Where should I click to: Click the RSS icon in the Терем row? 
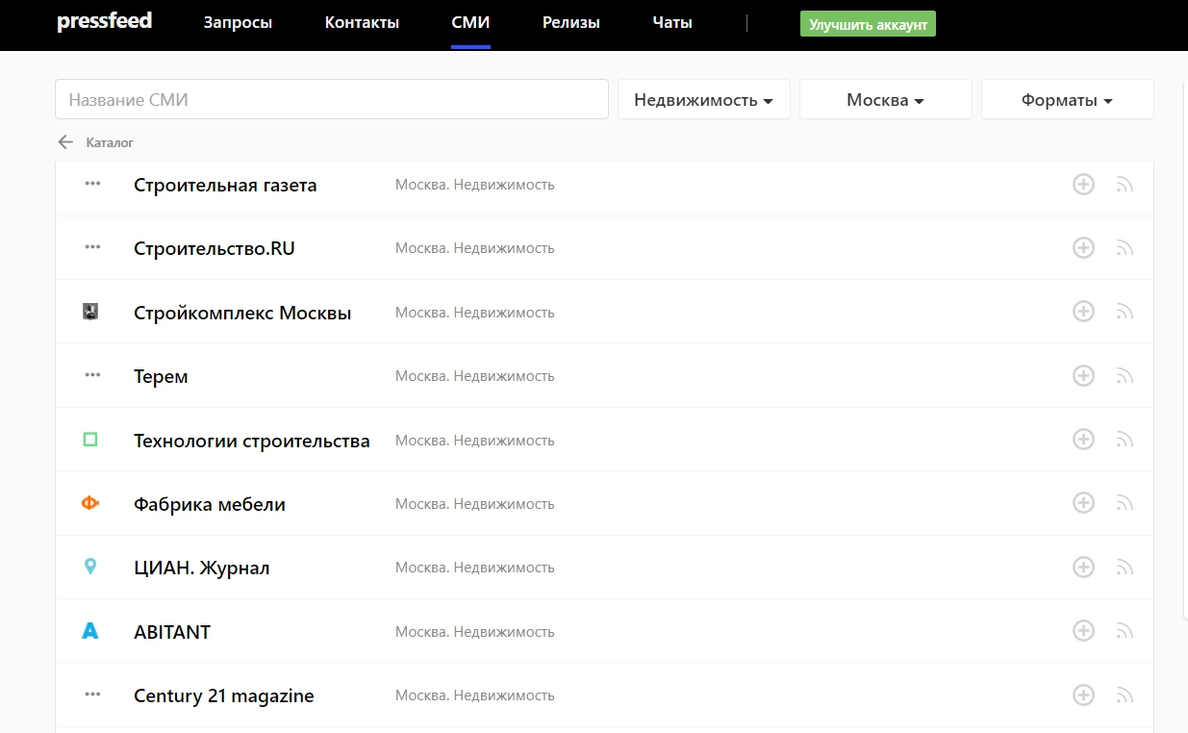(x=1125, y=376)
